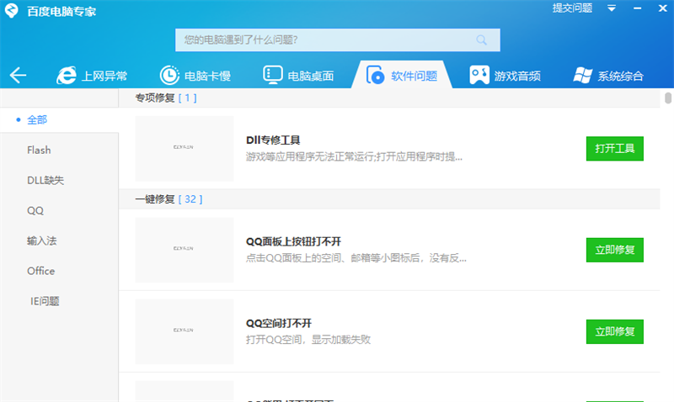The width and height of the screenshot is (674, 402).
Task: Open the 游戏音频 tab
Action: click(x=505, y=75)
